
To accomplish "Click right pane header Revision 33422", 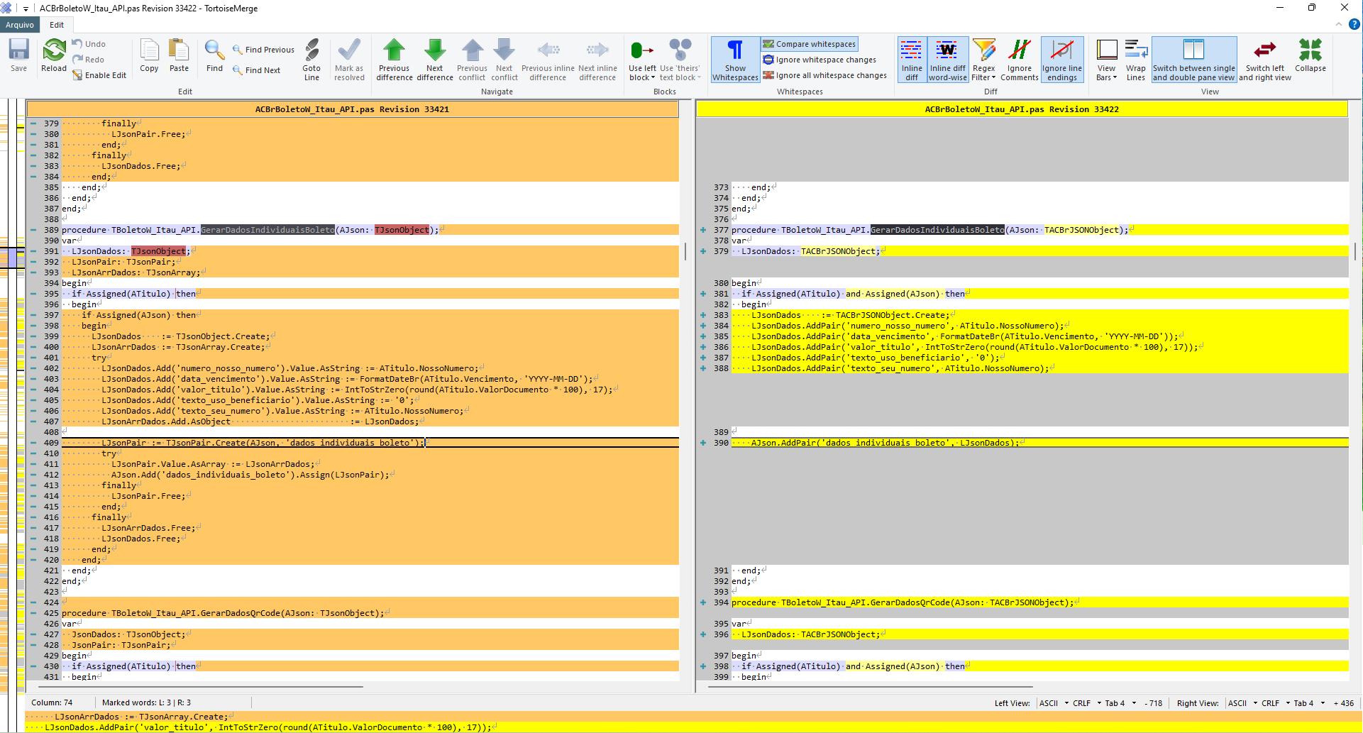I will tap(1022, 109).
